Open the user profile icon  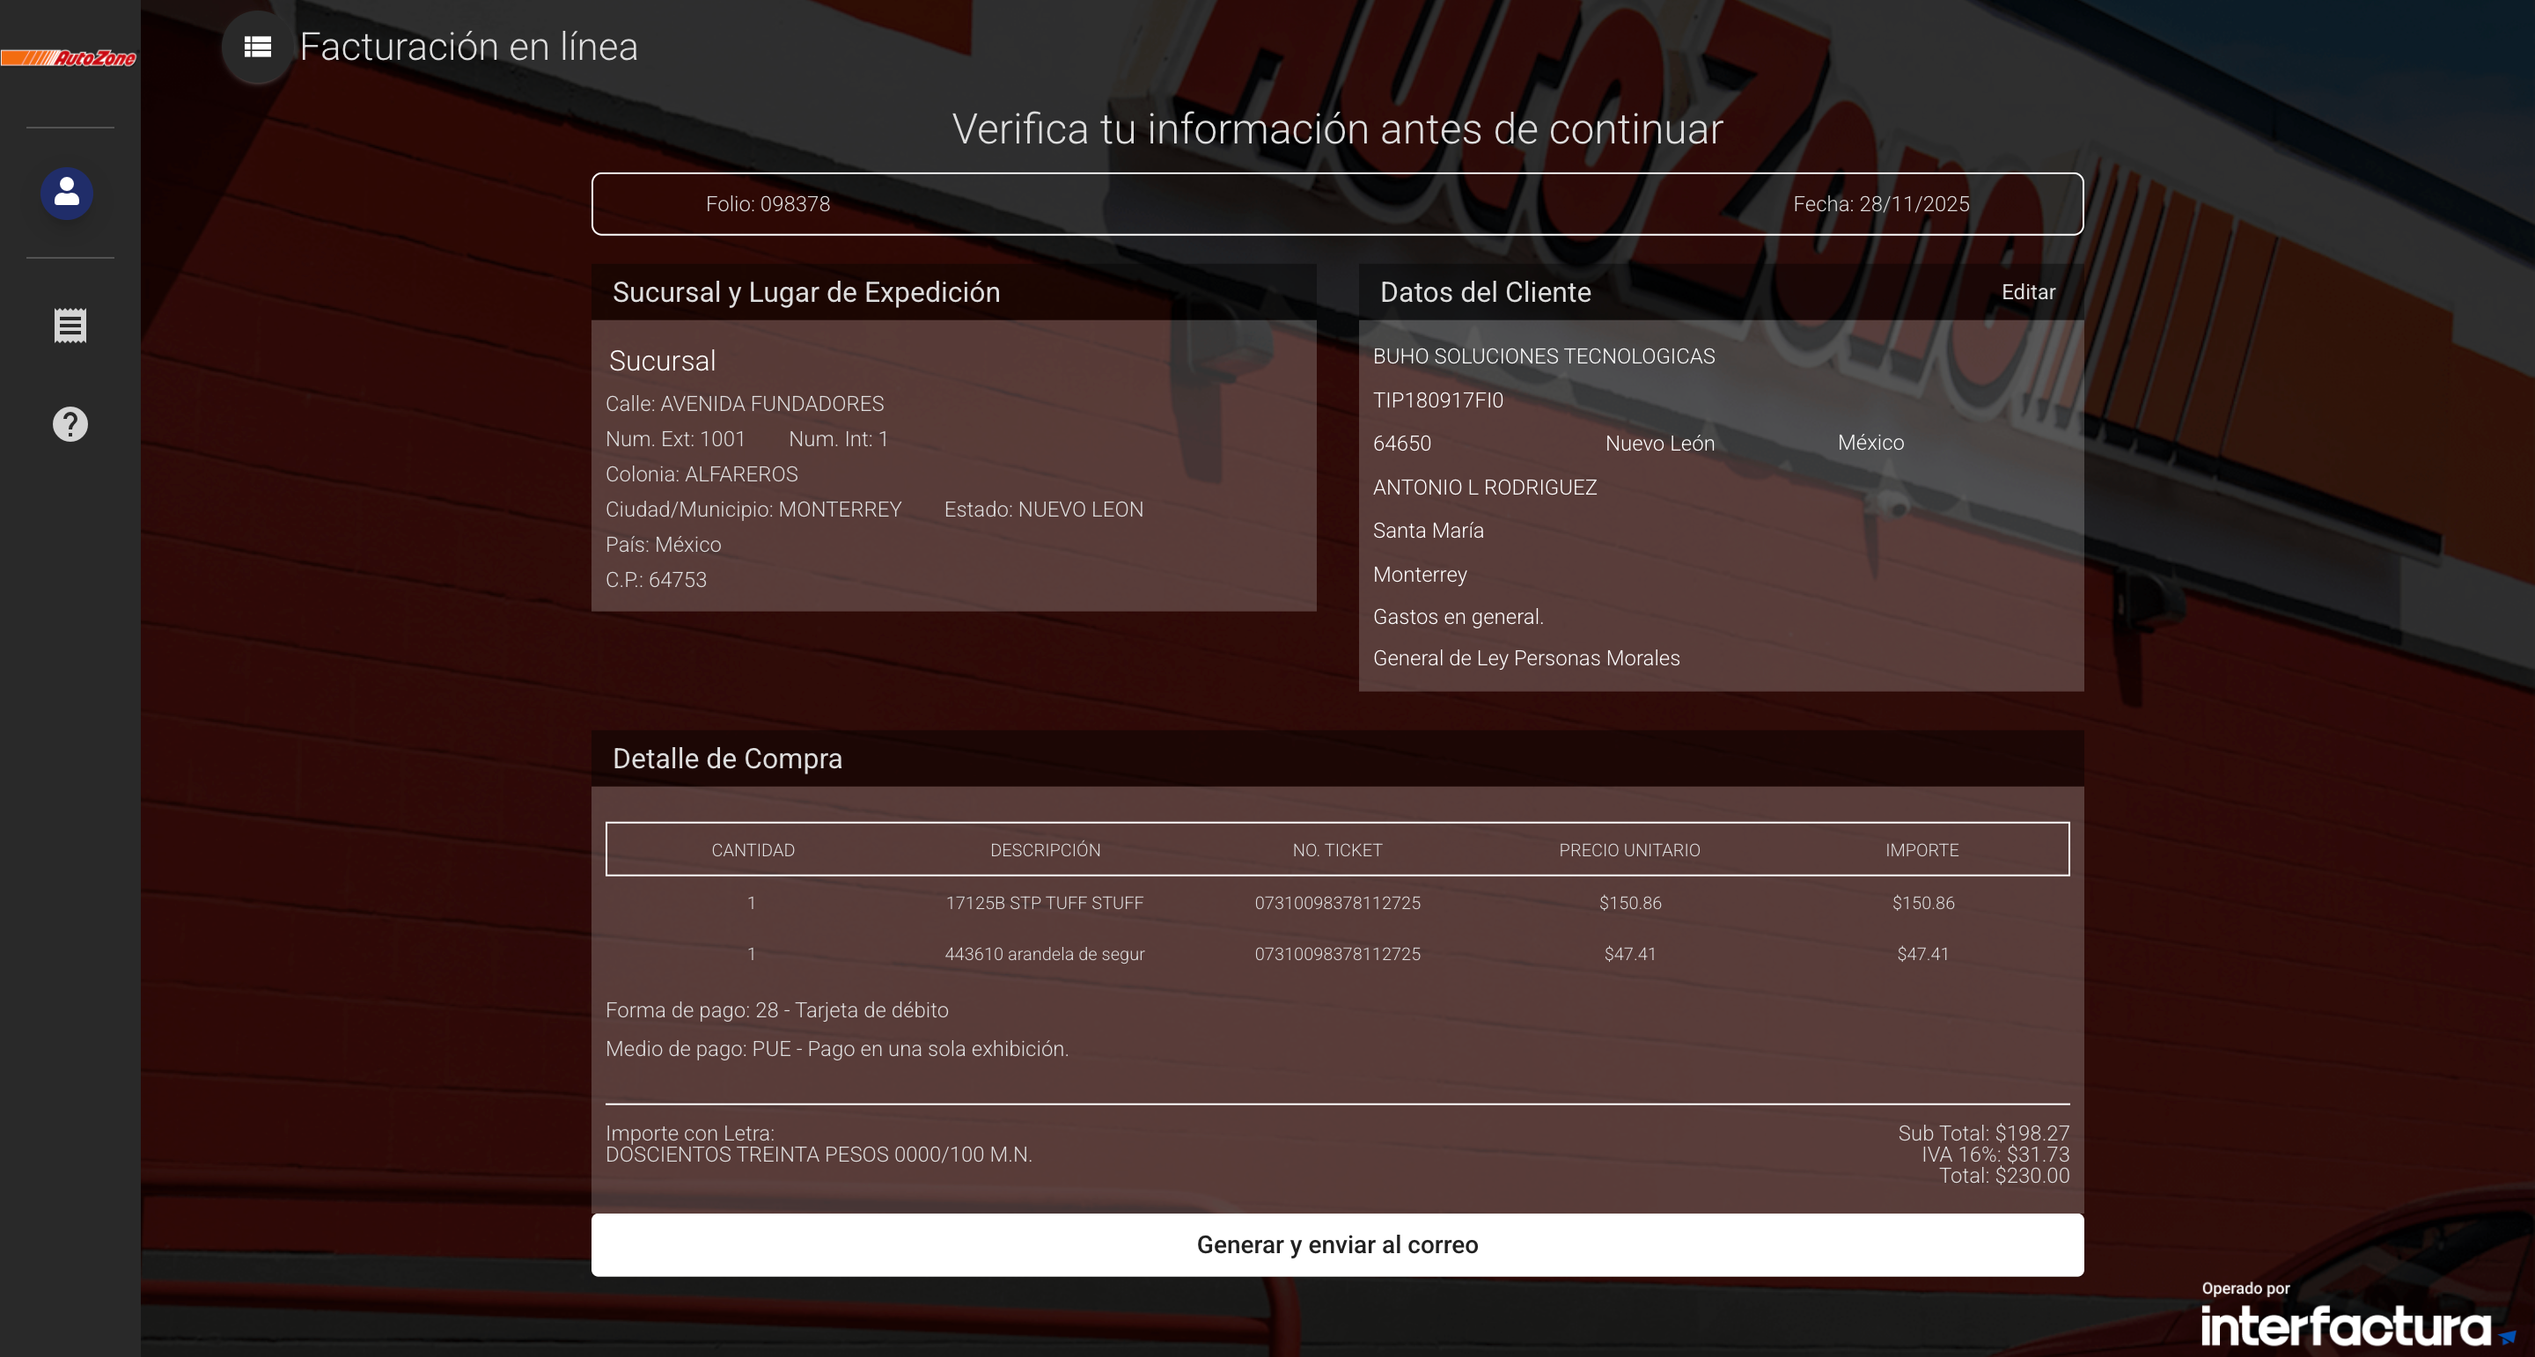tap(67, 193)
